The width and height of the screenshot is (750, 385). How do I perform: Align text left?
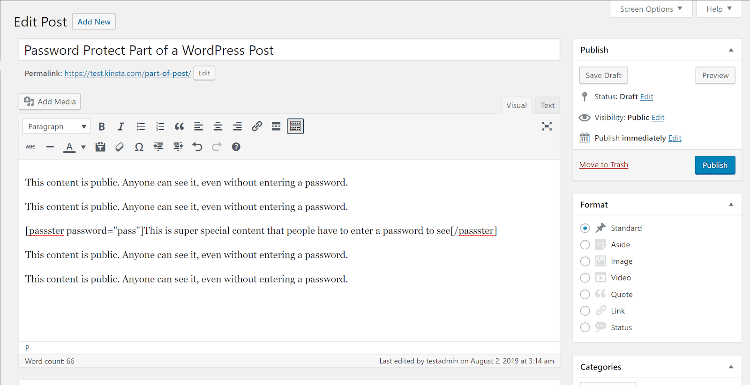[x=199, y=126]
